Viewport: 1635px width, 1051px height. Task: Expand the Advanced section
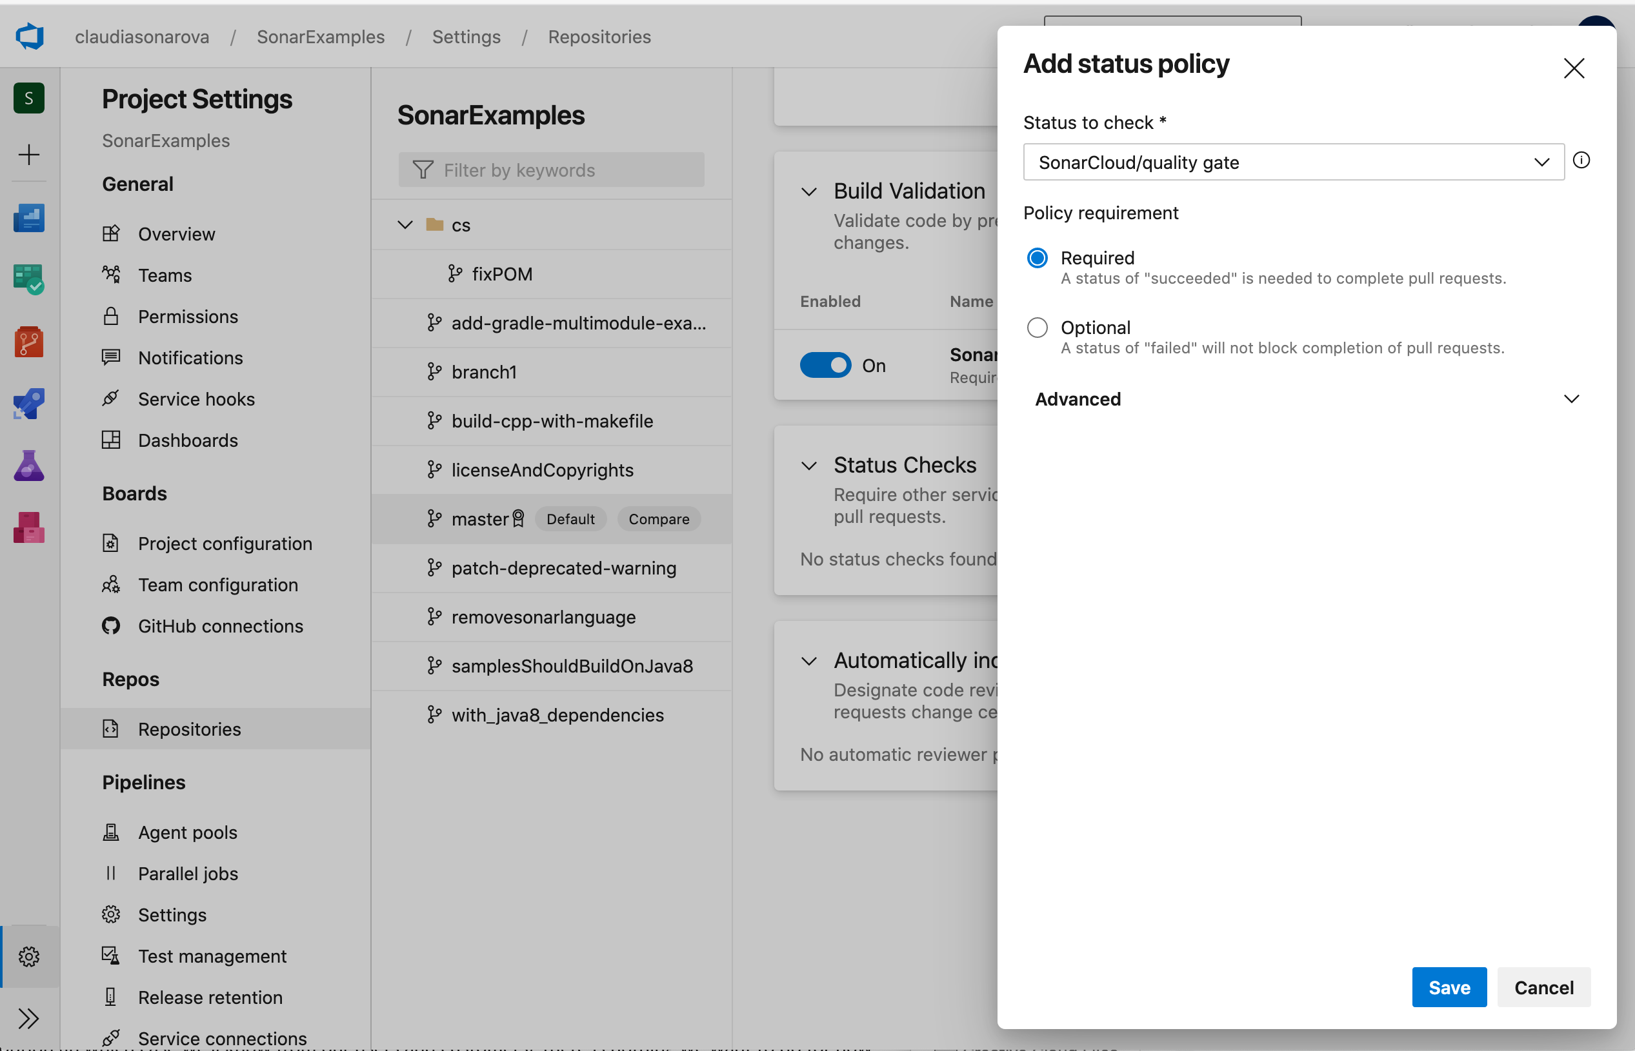pyautogui.click(x=1307, y=398)
